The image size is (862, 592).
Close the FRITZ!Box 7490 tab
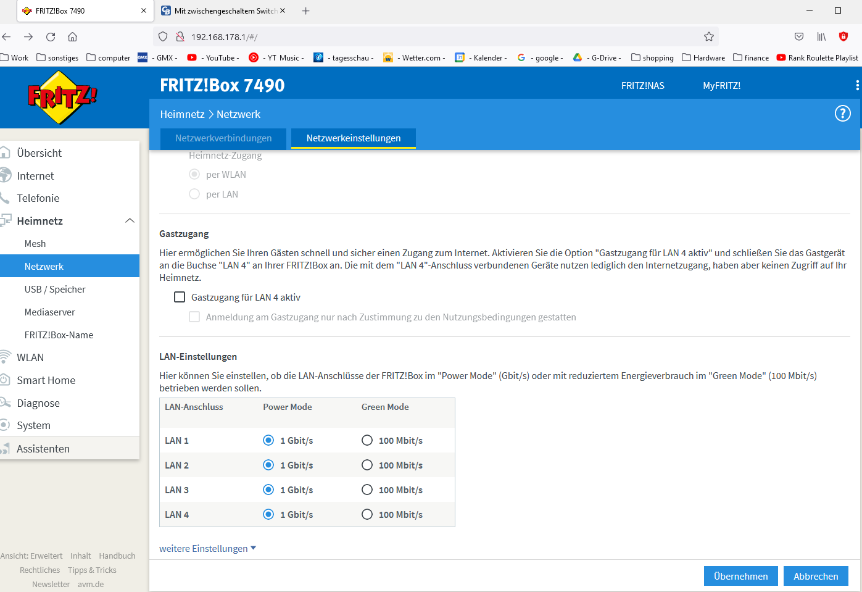pyautogui.click(x=144, y=10)
